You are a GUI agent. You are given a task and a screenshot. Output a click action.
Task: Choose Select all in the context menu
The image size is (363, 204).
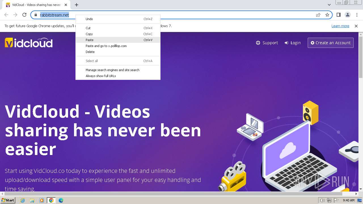(118, 61)
